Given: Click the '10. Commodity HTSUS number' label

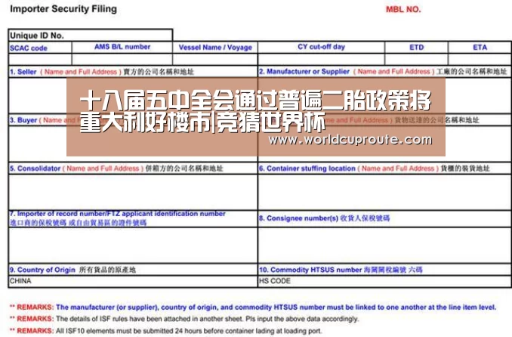Looking at the screenshot, I should click(310, 270).
